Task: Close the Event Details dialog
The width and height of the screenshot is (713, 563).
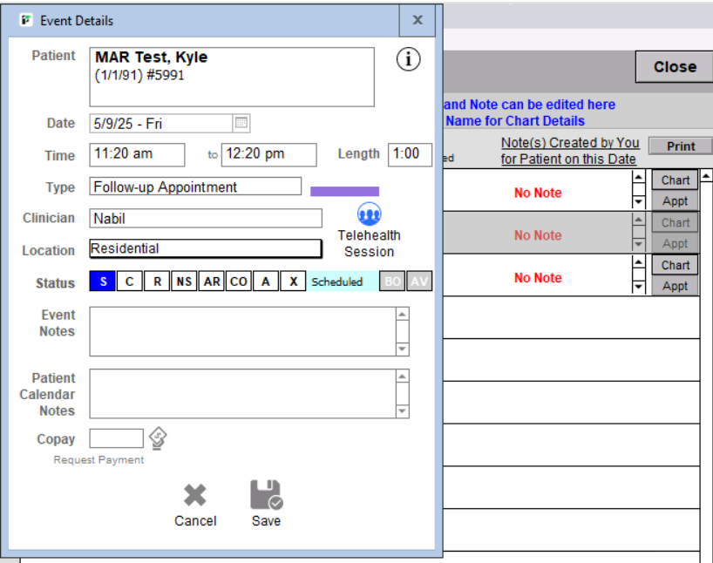Action: pyautogui.click(x=417, y=20)
